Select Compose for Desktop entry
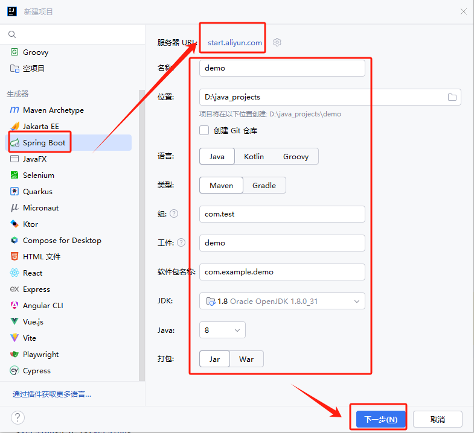Viewport: 474px width, 433px height. pyautogui.click(x=69, y=240)
